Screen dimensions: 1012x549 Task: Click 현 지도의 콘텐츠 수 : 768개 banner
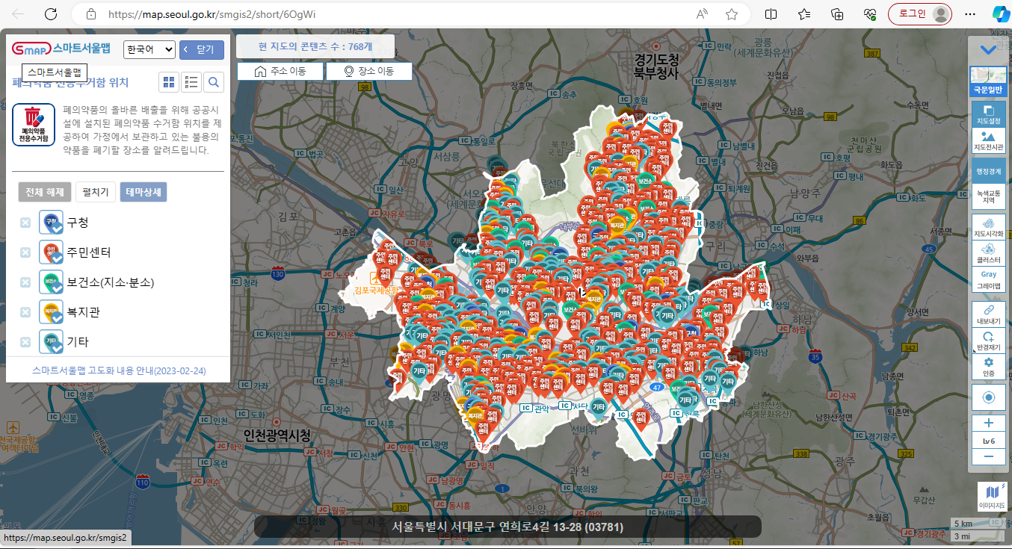click(x=315, y=46)
